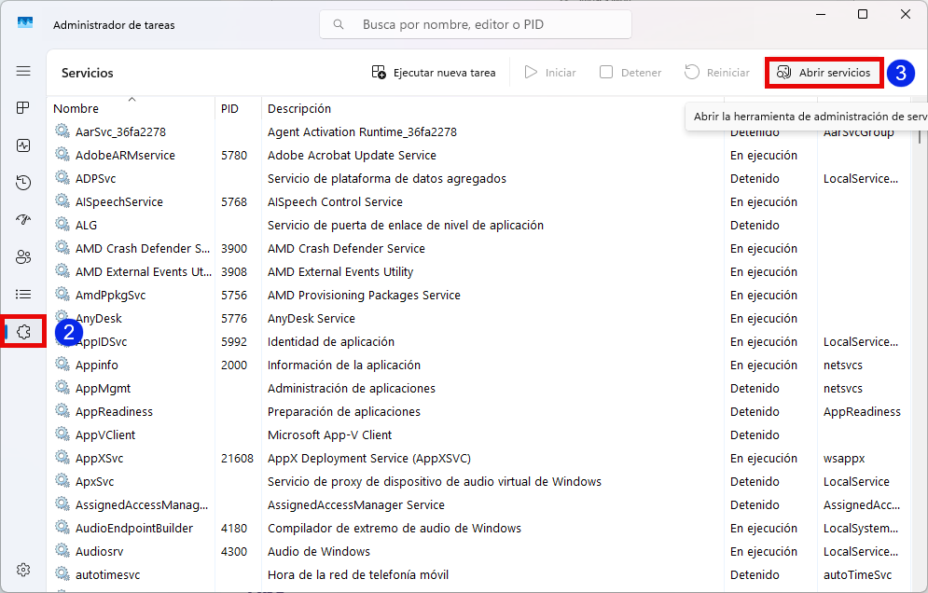Click the AppReadiness gear icon

click(x=62, y=411)
